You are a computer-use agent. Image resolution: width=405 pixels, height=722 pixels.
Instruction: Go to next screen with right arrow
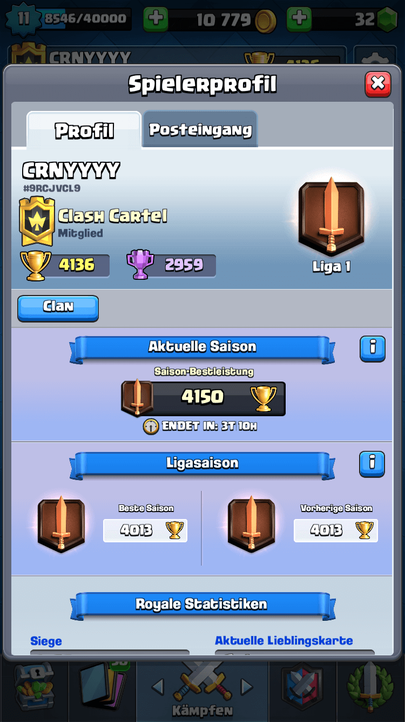click(x=247, y=687)
